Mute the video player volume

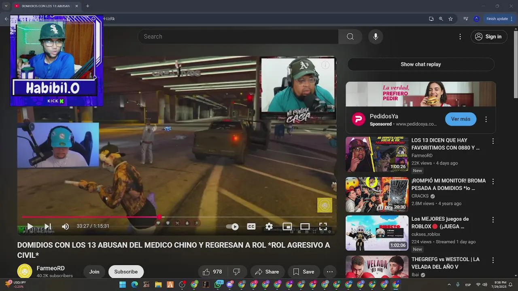tap(65, 226)
